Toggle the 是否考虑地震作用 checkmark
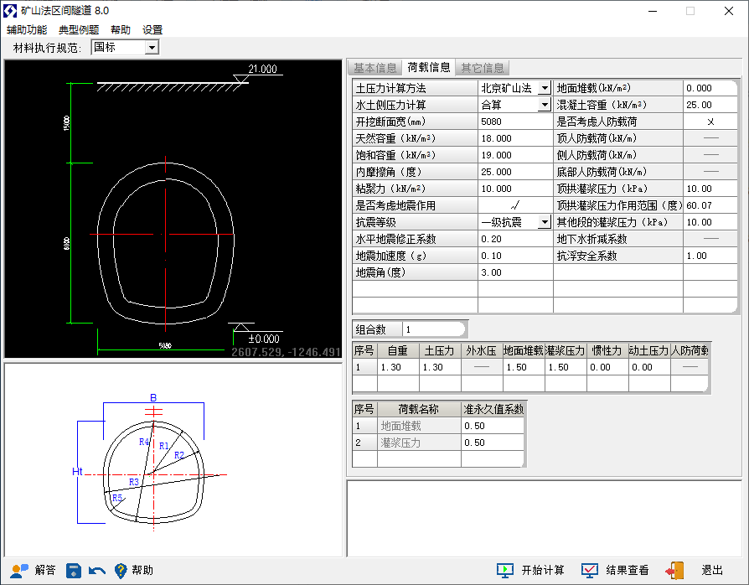This screenshot has height=585, width=749. click(515, 205)
